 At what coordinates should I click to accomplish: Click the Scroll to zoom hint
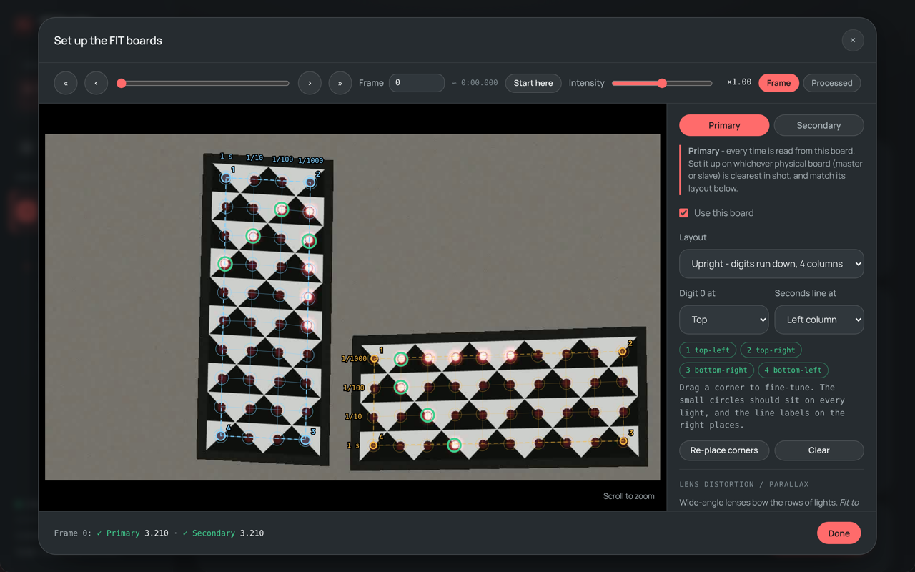[629, 496]
